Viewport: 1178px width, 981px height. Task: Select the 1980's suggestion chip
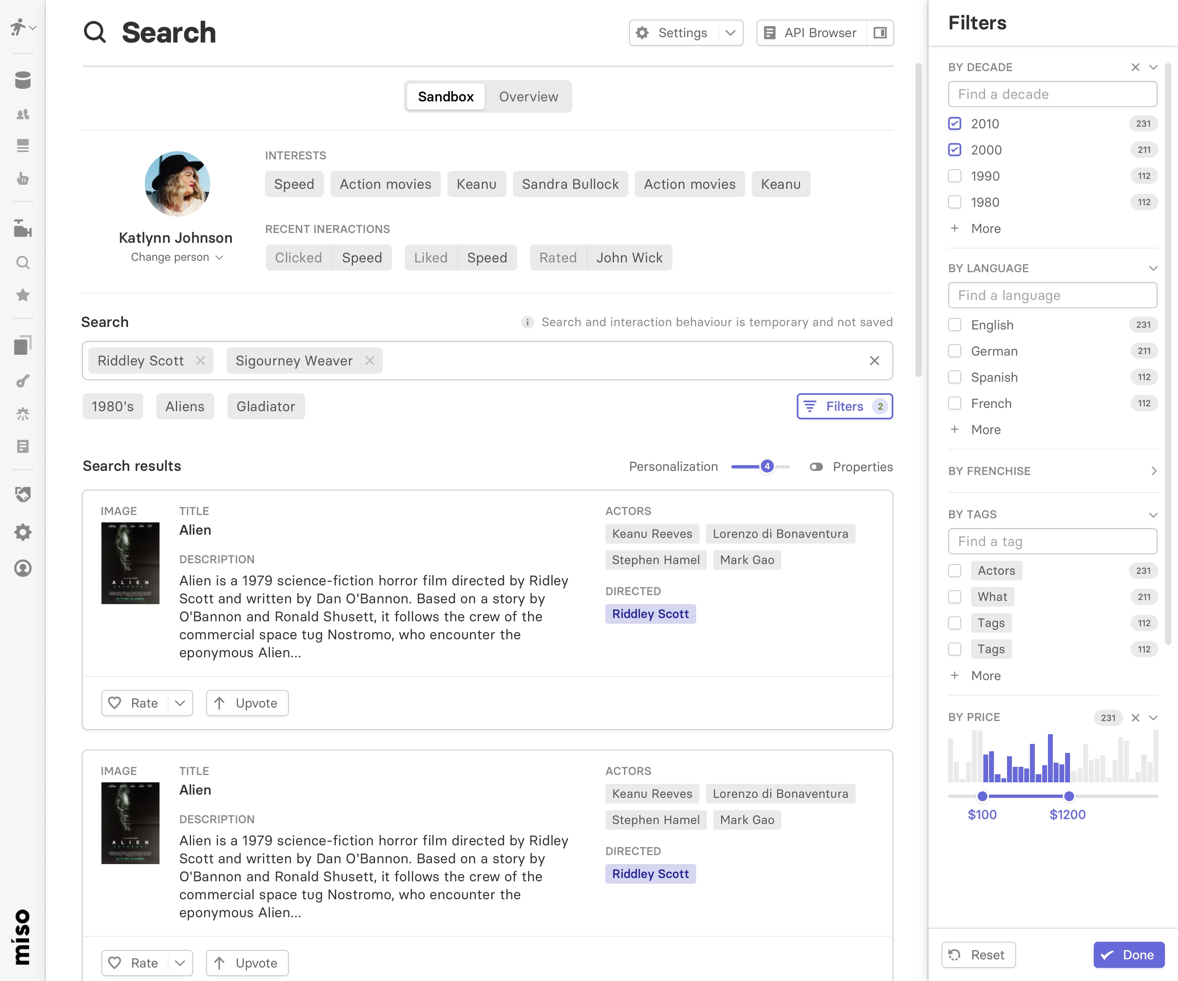(112, 406)
